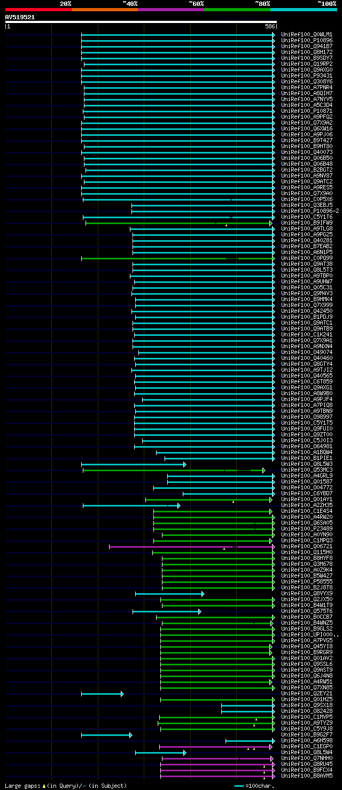Select the UniRef100_B1PIE1 label
The height and width of the screenshot is (790, 342).
click(x=307, y=458)
